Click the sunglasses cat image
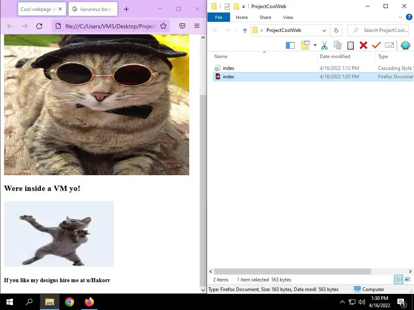Screen dimensions: 414x310 click(97, 105)
